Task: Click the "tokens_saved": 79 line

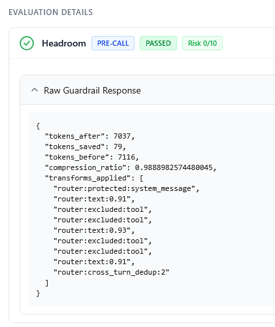Action: [x=86, y=146]
